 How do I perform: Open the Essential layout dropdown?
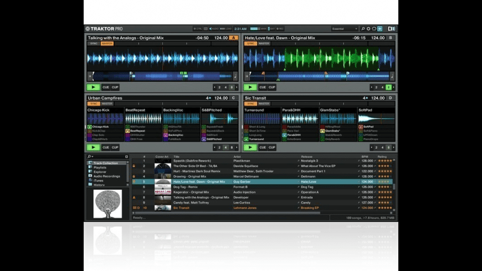[x=345, y=29]
